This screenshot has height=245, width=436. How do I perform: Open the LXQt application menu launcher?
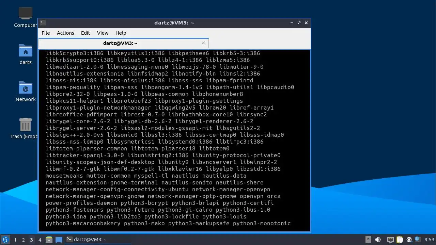[5, 240]
